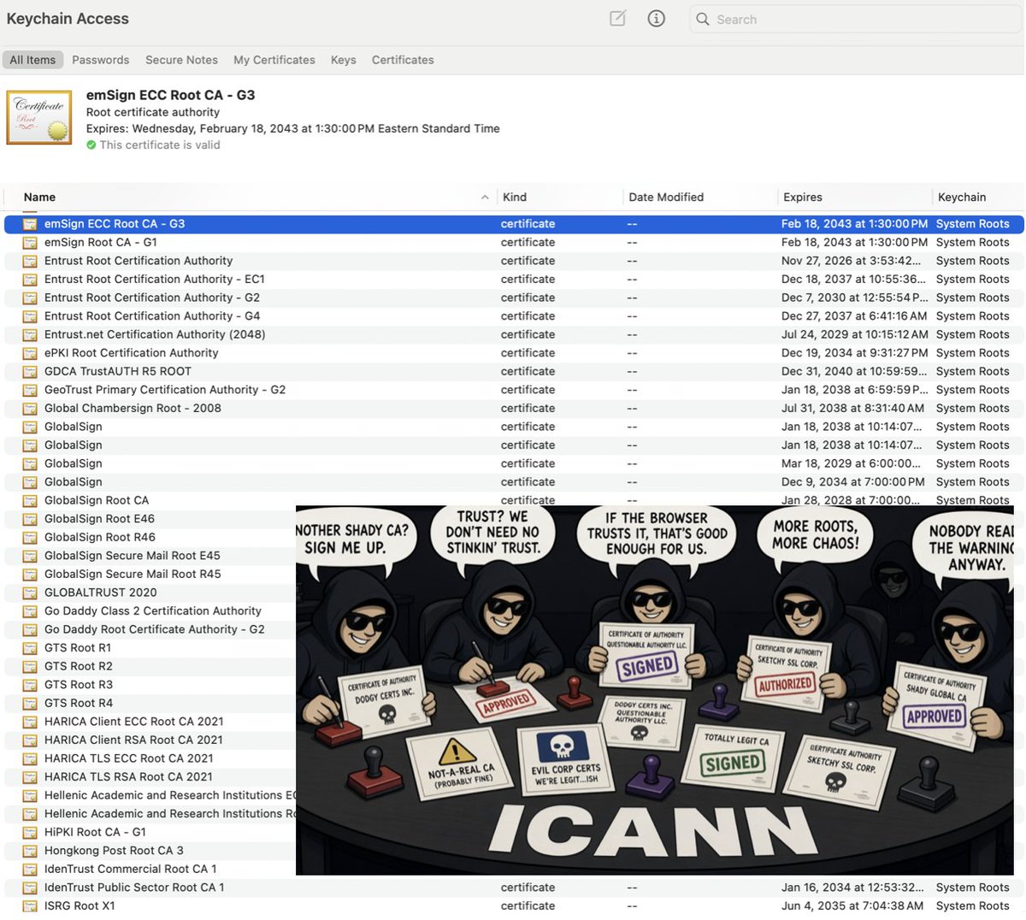Open the info icon in the toolbar
Screen dimensions: 1026x920
click(x=657, y=19)
